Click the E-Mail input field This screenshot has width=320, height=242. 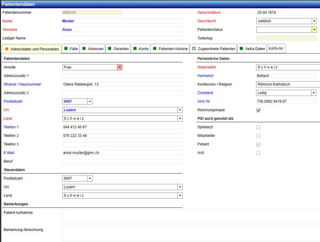pyautogui.click(x=122, y=153)
